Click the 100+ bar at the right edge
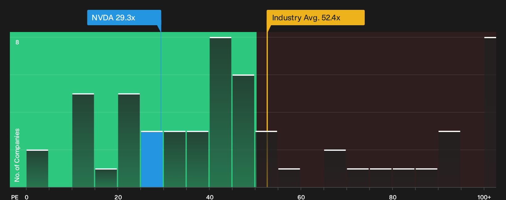The width and height of the screenshot is (506, 200). 490,112
